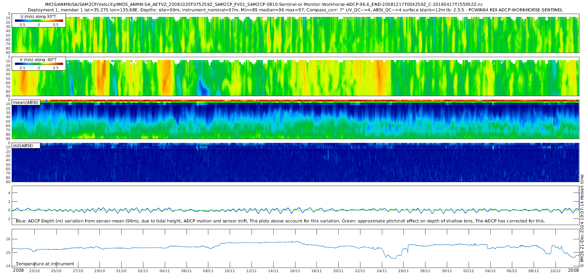Click the 24/11 date tick label
This screenshot has width=585, height=276.
[382, 271]
